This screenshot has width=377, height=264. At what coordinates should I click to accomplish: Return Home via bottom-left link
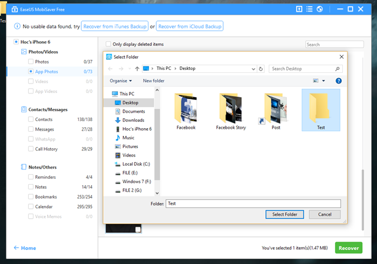(x=25, y=248)
